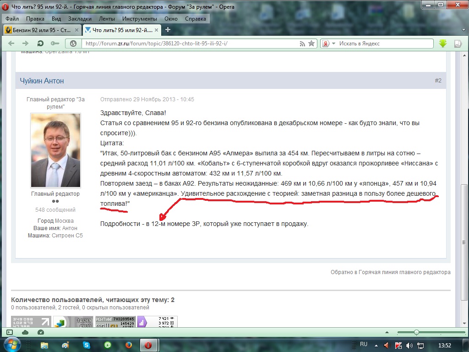Image resolution: width=469 pixels, height=352 pixels.
Task: Launch Paint from the taskbar
Action: click(x=65, y=346)
